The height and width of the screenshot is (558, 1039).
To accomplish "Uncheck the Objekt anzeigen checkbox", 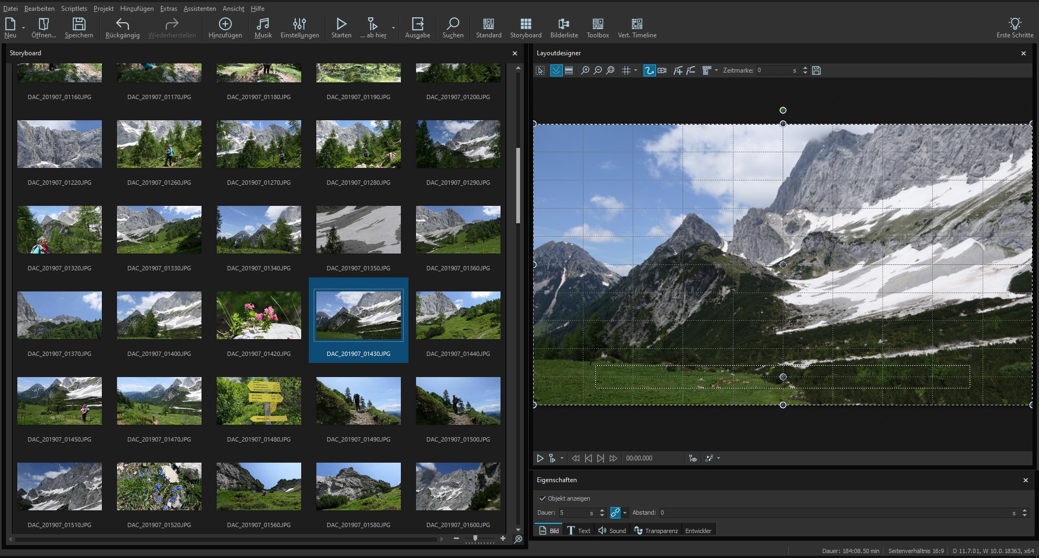I will [542, 498].
